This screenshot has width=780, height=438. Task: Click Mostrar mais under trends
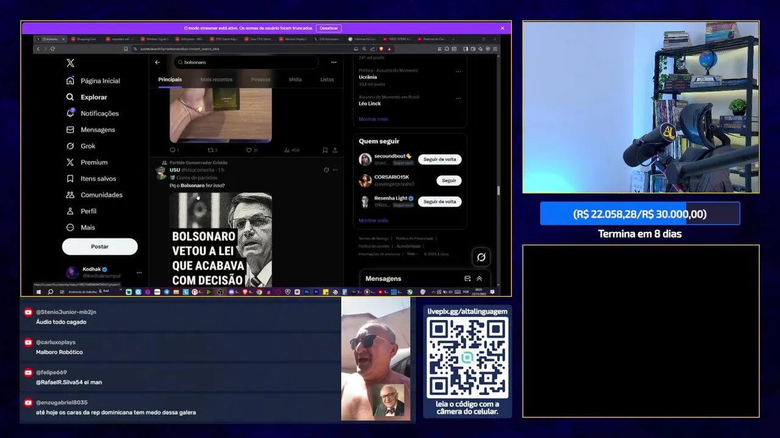[x=373, y=119]
